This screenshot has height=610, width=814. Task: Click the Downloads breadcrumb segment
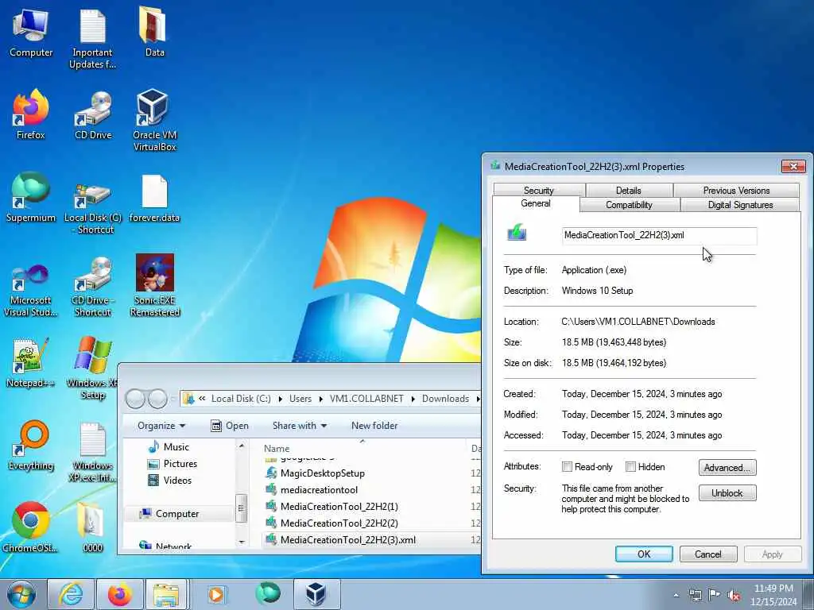coord(445,399)
